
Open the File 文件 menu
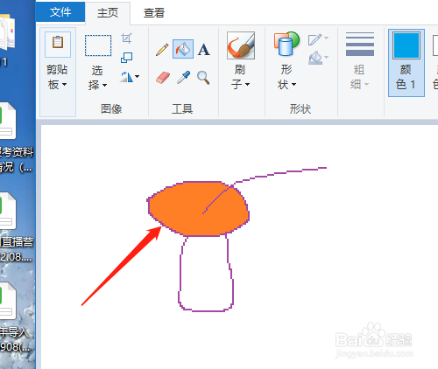click(x=60, y=12)
